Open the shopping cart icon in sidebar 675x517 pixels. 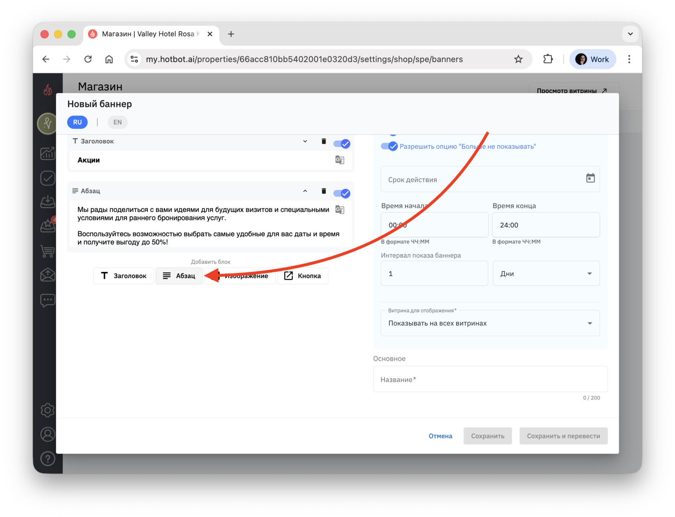tap(48, 251)
